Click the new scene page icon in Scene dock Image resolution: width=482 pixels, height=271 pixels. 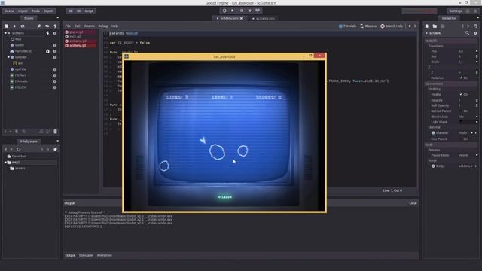7,26
